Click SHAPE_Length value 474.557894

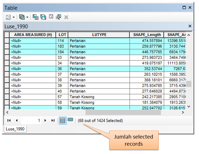[152, 41]
